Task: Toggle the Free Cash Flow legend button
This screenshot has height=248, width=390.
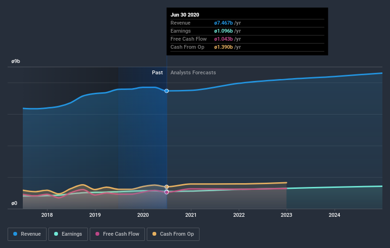Action: coord(117,234)
